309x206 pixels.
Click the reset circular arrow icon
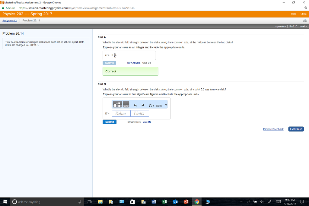(151, 106)
